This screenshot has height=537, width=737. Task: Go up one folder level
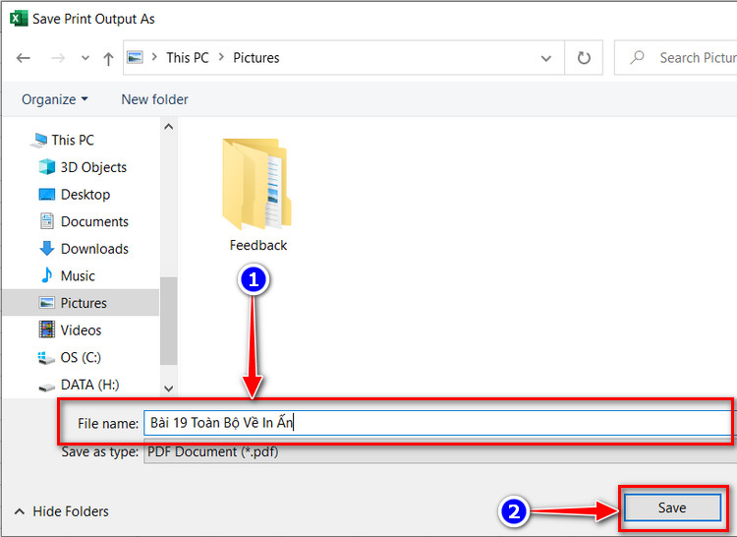tap(108, 58)
